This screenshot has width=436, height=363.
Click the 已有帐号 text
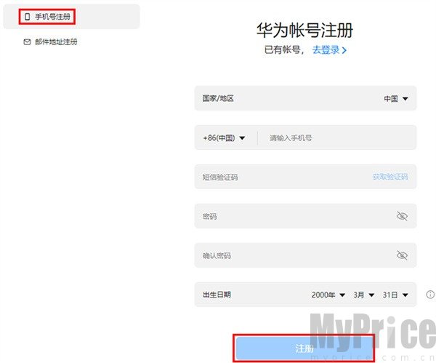(283, 50)
